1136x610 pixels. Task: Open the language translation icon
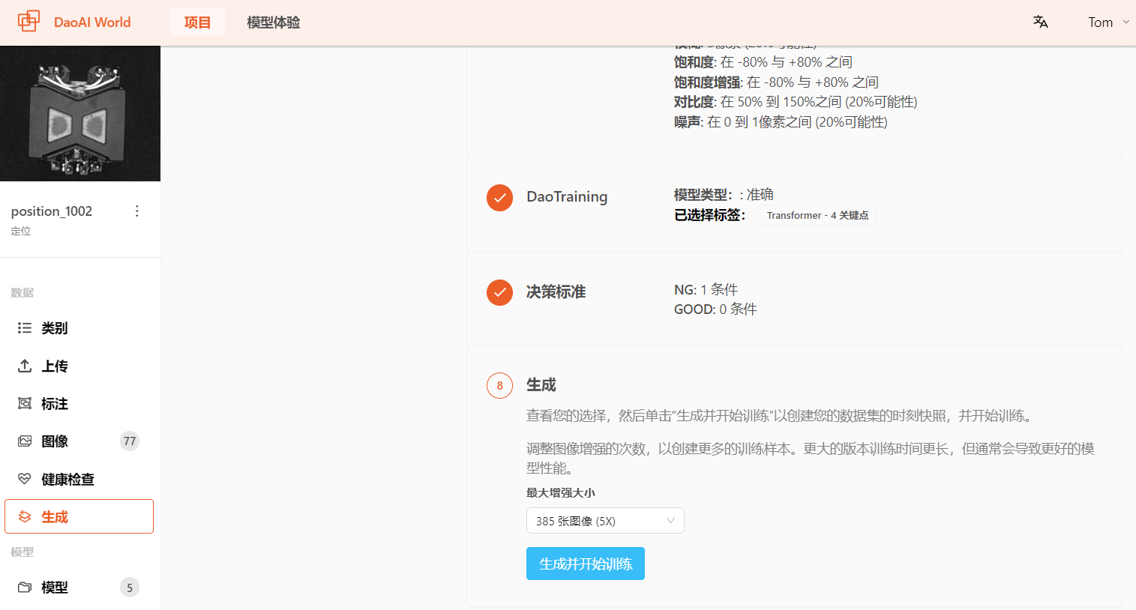pyautogui.click(x=1040, y=22)
